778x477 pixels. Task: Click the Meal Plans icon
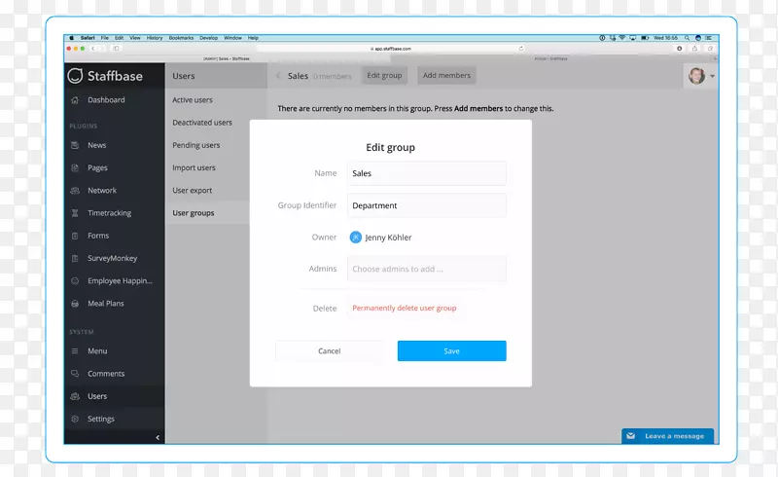75,304
